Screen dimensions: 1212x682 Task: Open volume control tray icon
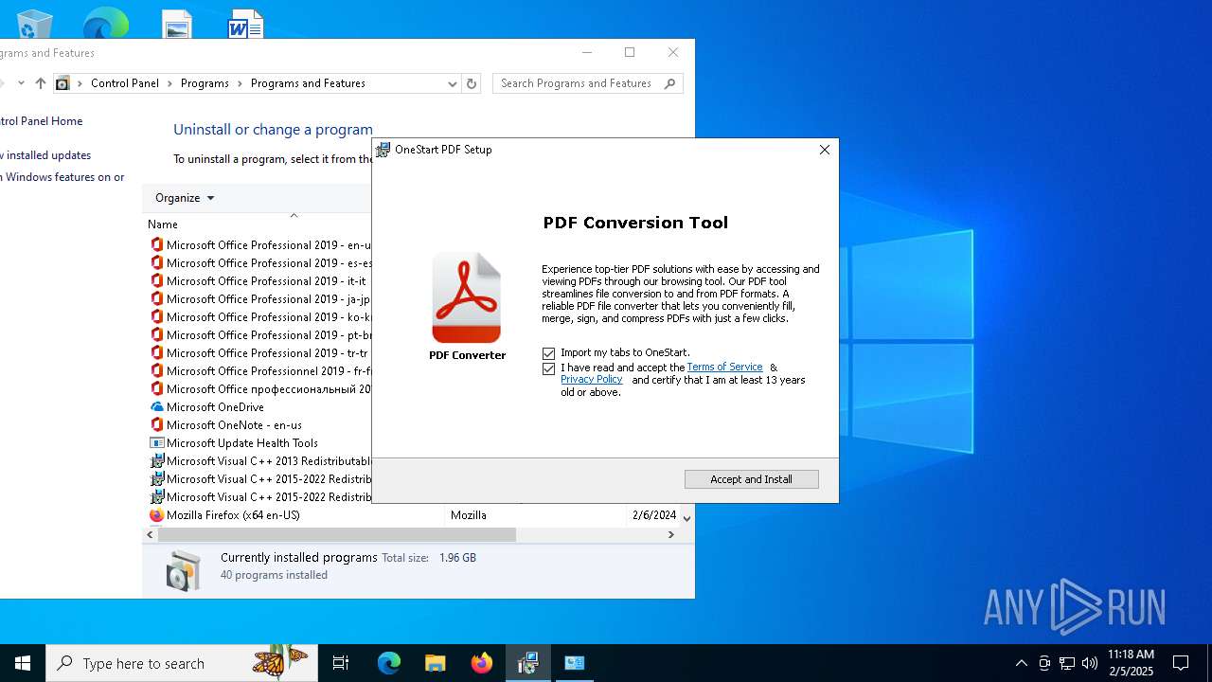tap(1089, 663)
